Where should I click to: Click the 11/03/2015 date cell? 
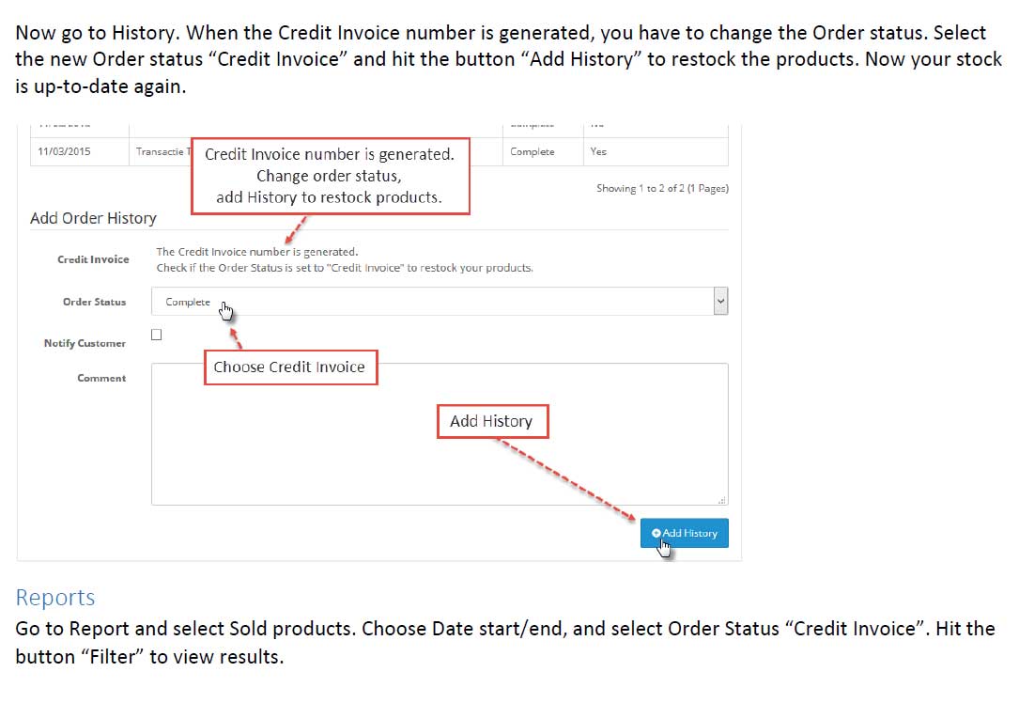coord(64,151)
